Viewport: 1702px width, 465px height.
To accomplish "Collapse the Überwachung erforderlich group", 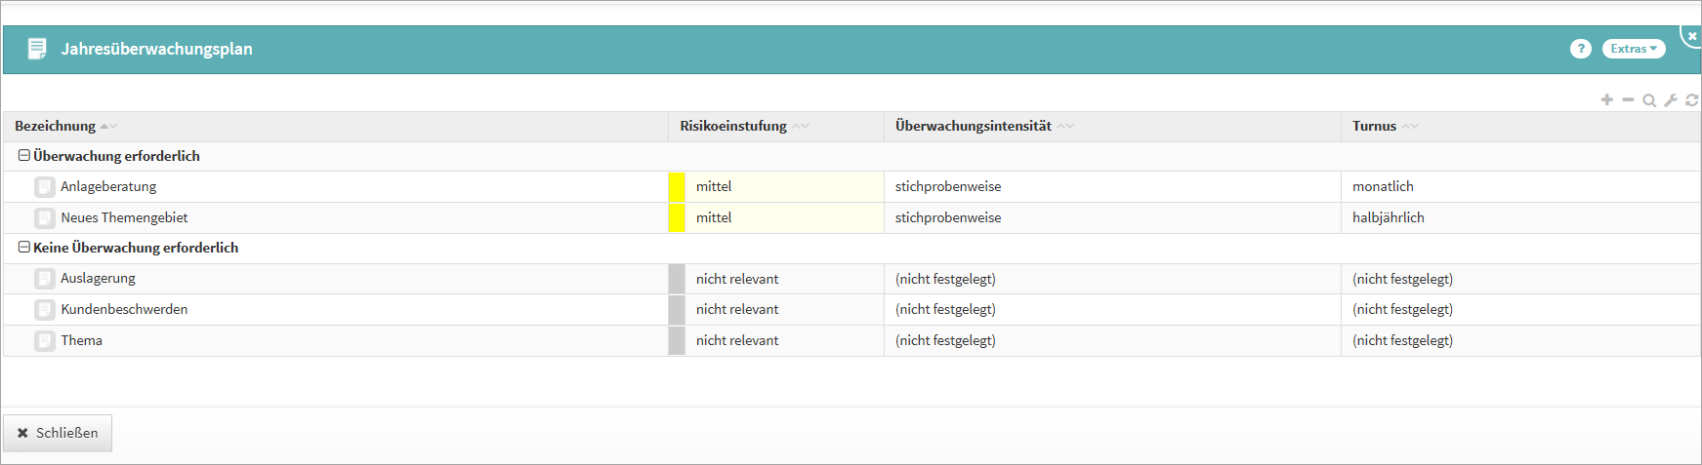I will pyautogui.click(x=24, y=156).
